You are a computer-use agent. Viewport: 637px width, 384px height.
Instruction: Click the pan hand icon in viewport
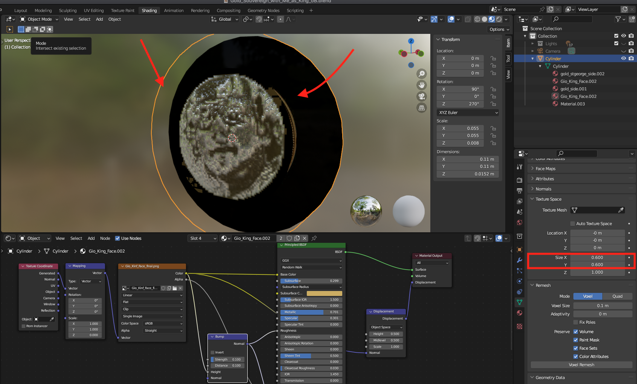[x=422, y=85]
